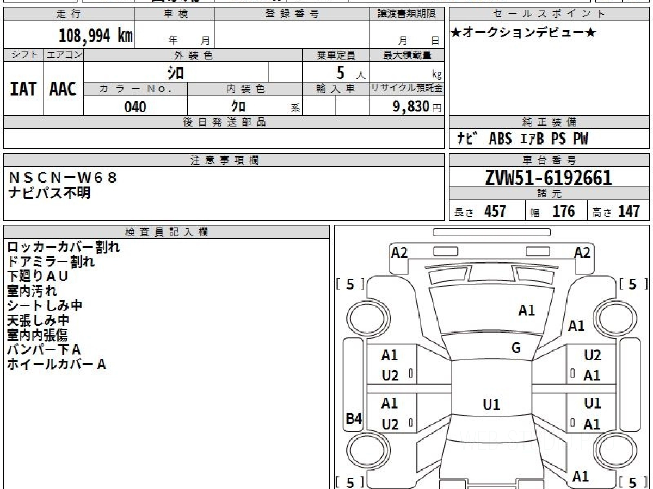
Task: Click the AAC air conditioner value
Action: pyautogui.click(x=63, y=89)
